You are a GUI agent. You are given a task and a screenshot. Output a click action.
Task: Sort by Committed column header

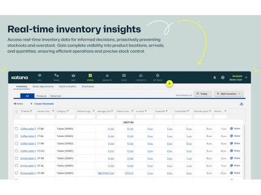pyautogui.click(x=181, y=111)
